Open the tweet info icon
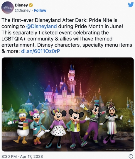 point(131,156)
